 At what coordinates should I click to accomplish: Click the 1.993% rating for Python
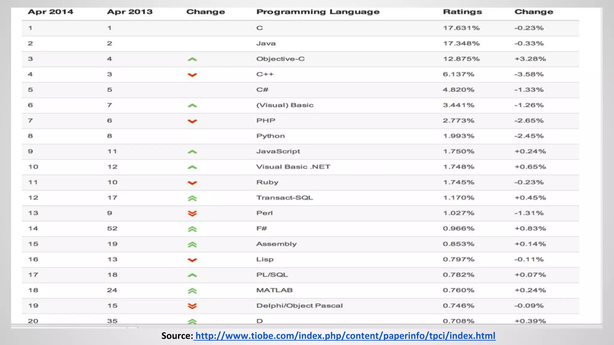click(x=459, y=136)
